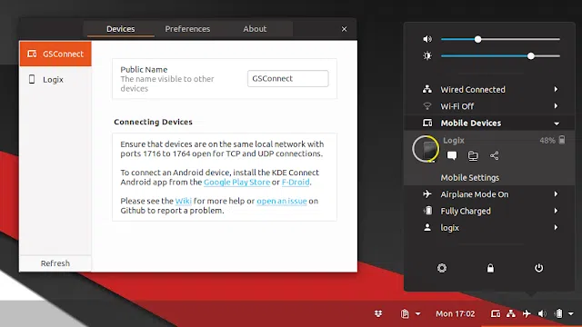
Task: Click the Logix 48% battery icon
Action: 562,140
